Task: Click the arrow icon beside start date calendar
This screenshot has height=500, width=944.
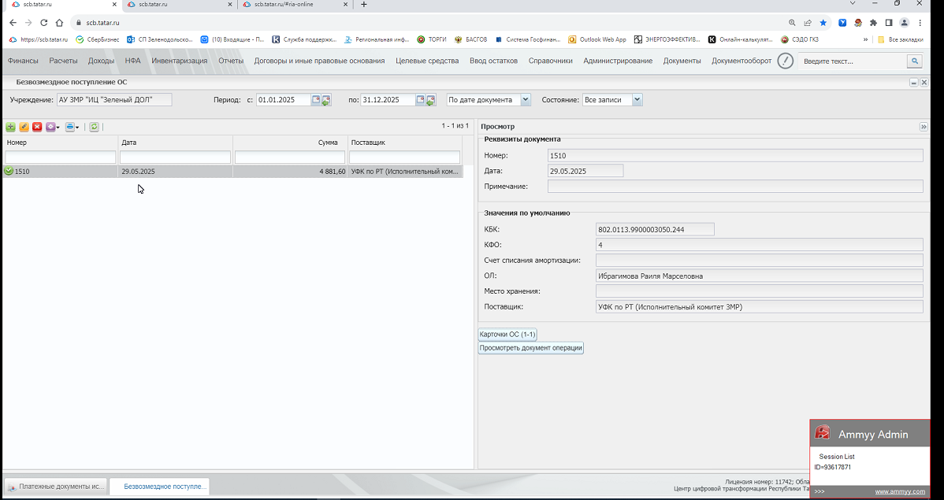Action: click(x=326, y=100)
